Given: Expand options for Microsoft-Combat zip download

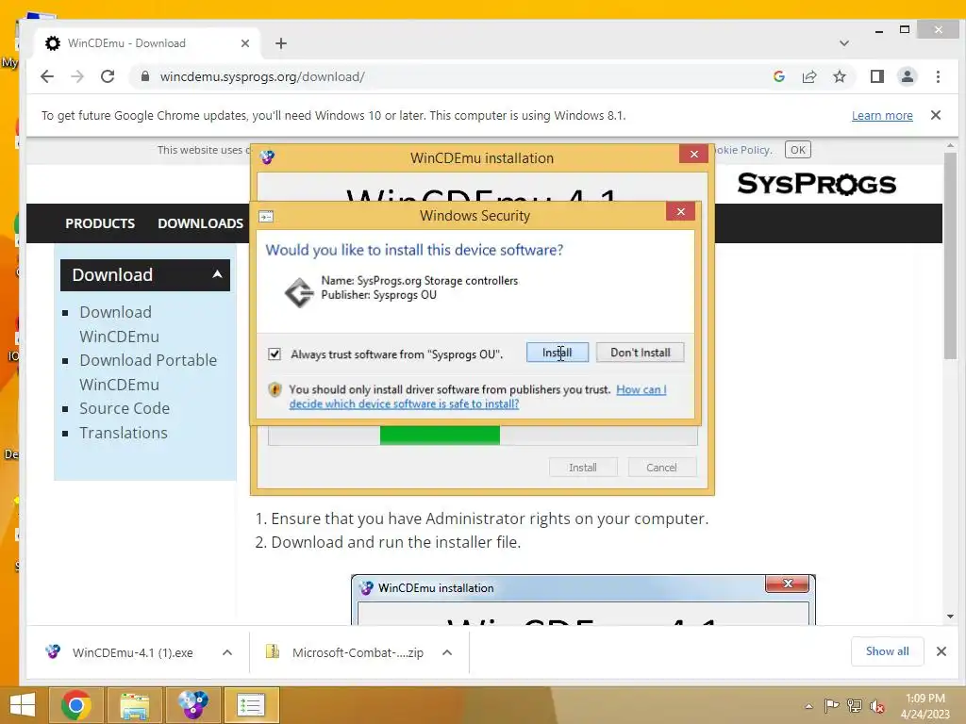Looking at the screenshot, I should point(447,652).
